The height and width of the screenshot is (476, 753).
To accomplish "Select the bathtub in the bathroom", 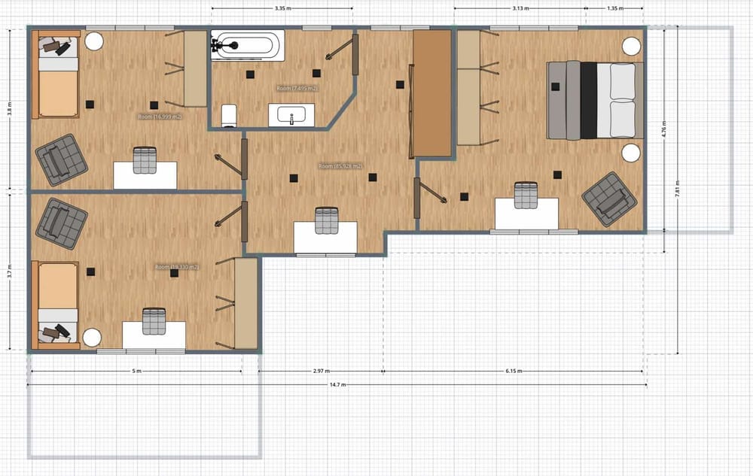I will [245, 45].
